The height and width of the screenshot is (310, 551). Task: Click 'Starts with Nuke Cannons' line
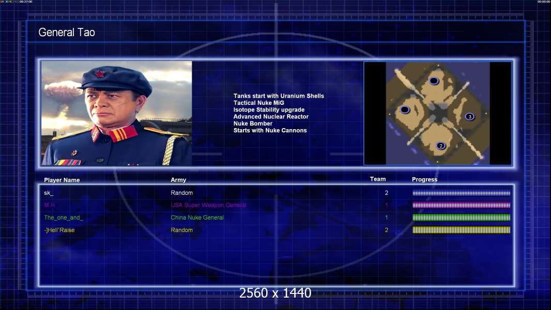point(270,130)
